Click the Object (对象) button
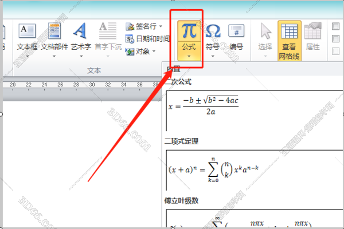Image resolution: width=344 pixels, height=229 pixels. point(138,52)
